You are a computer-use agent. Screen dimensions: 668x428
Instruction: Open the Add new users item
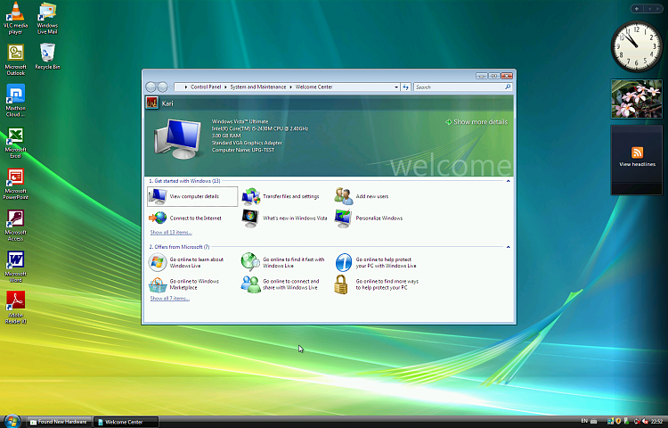tap(362, 196)
